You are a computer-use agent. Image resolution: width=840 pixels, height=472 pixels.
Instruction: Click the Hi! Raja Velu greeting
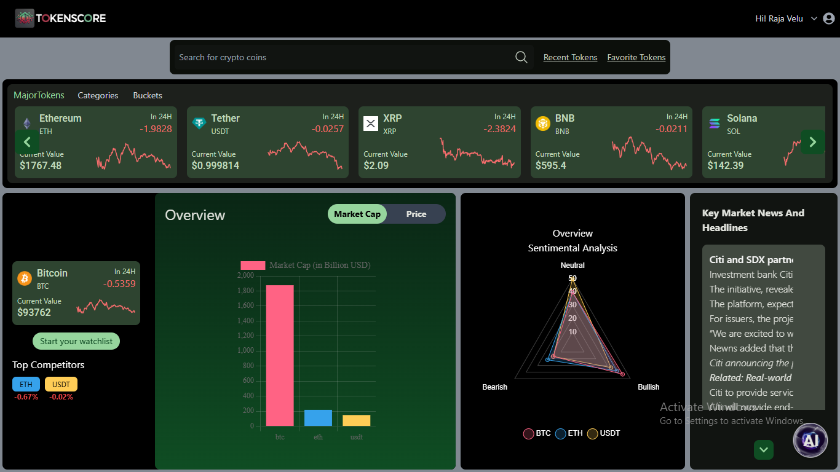click(780, 18)
